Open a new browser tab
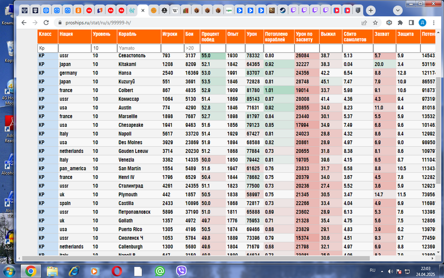Screen dimensions: 444x278 tap(370, 11)
